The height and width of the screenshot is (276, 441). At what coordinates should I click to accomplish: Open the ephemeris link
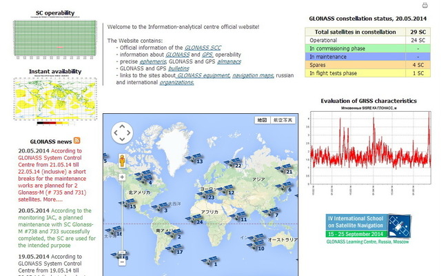pos(153,61)
